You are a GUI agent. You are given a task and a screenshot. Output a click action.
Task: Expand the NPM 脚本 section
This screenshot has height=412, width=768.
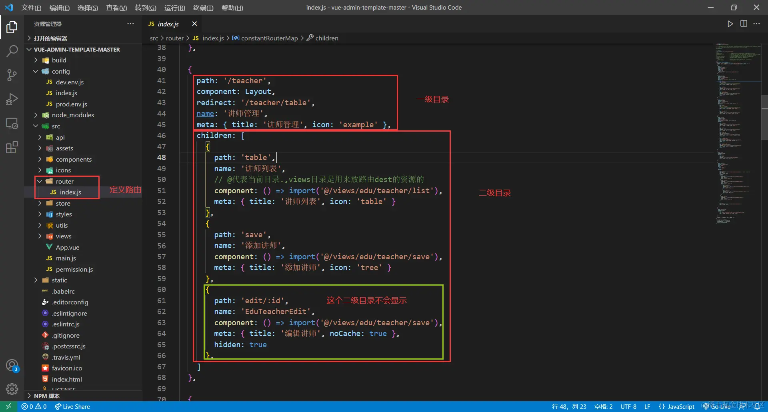coord(83,396)
